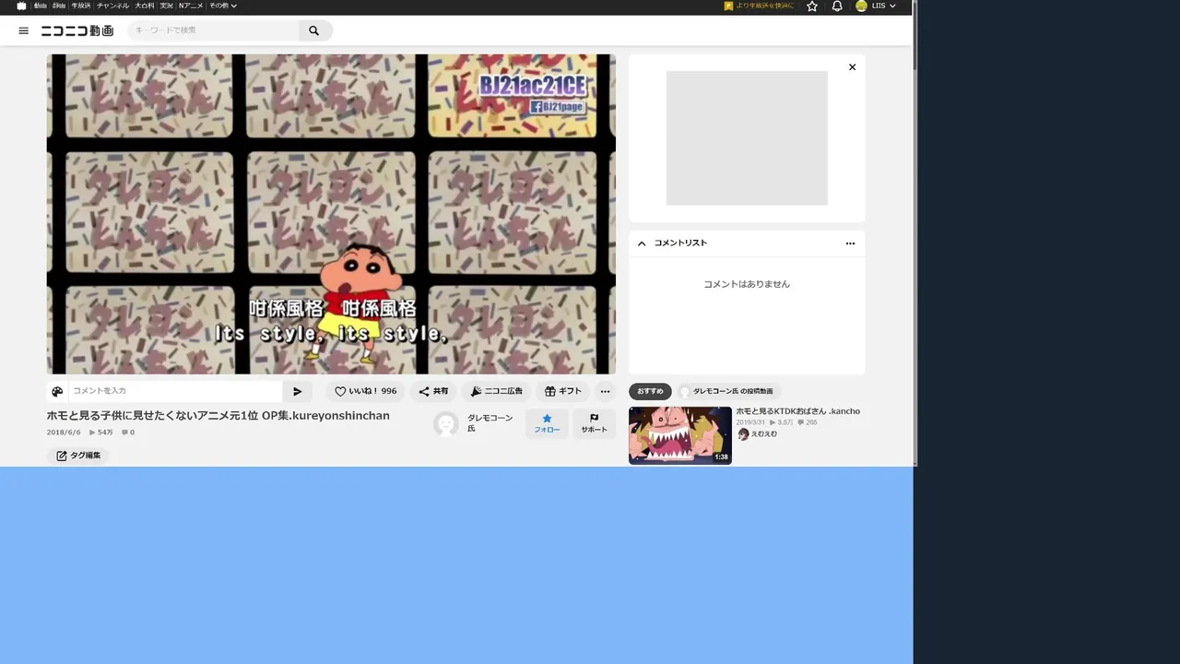The height and width of the screenshot is (664, 1180).
Task: Open uploader ダレモコーン氏 profile link
Action: 490,423
